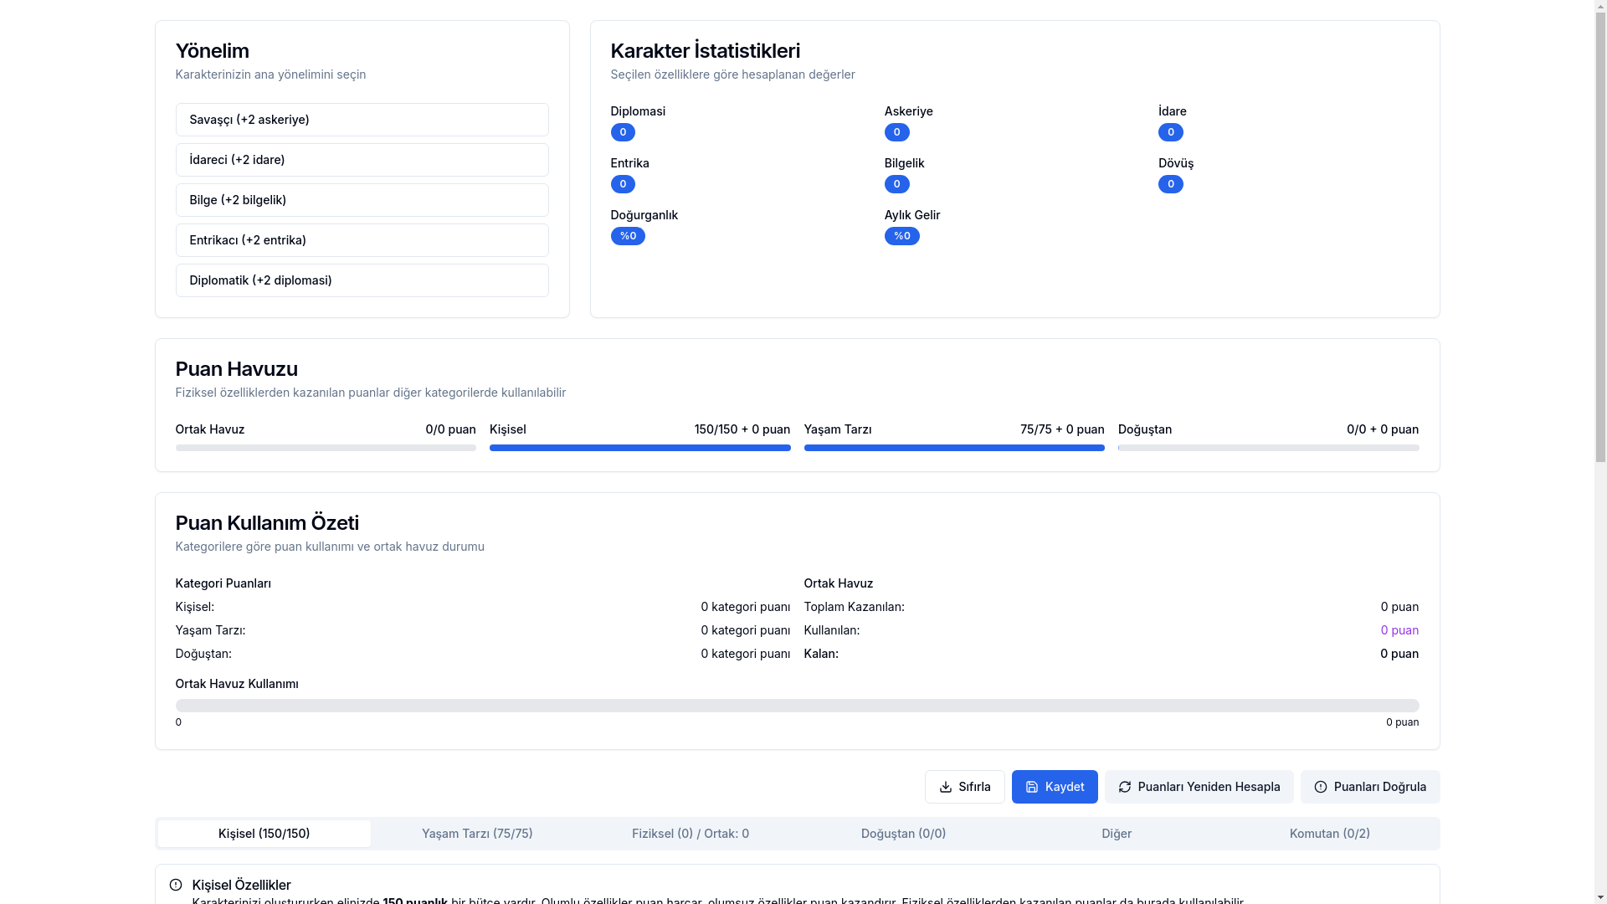Click the Karakter İstatistikleri heading
1607x904 pixels.
(705, 51)
